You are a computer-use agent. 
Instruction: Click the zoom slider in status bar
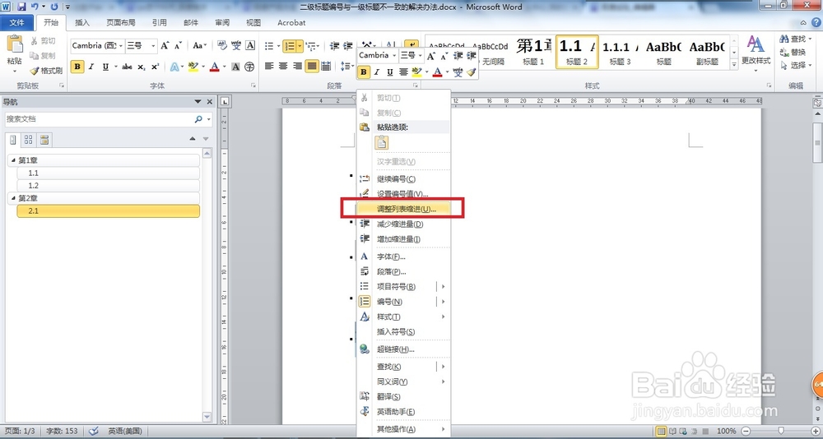pos(781,431)
